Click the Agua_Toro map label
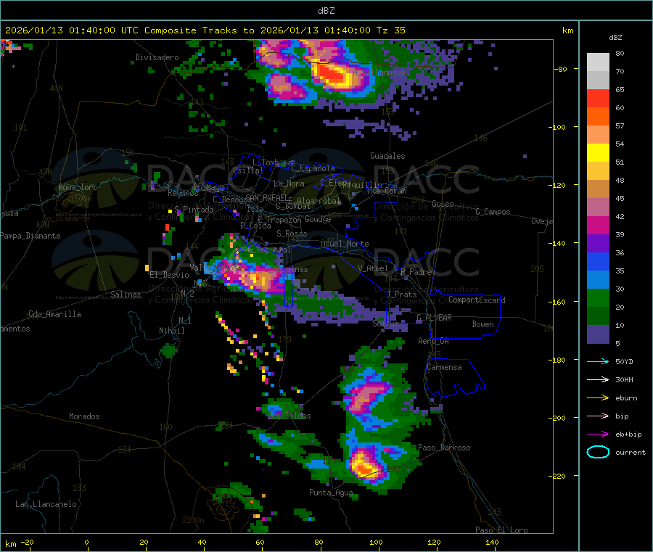Screen dimensions: 653x552 (78, 187)
